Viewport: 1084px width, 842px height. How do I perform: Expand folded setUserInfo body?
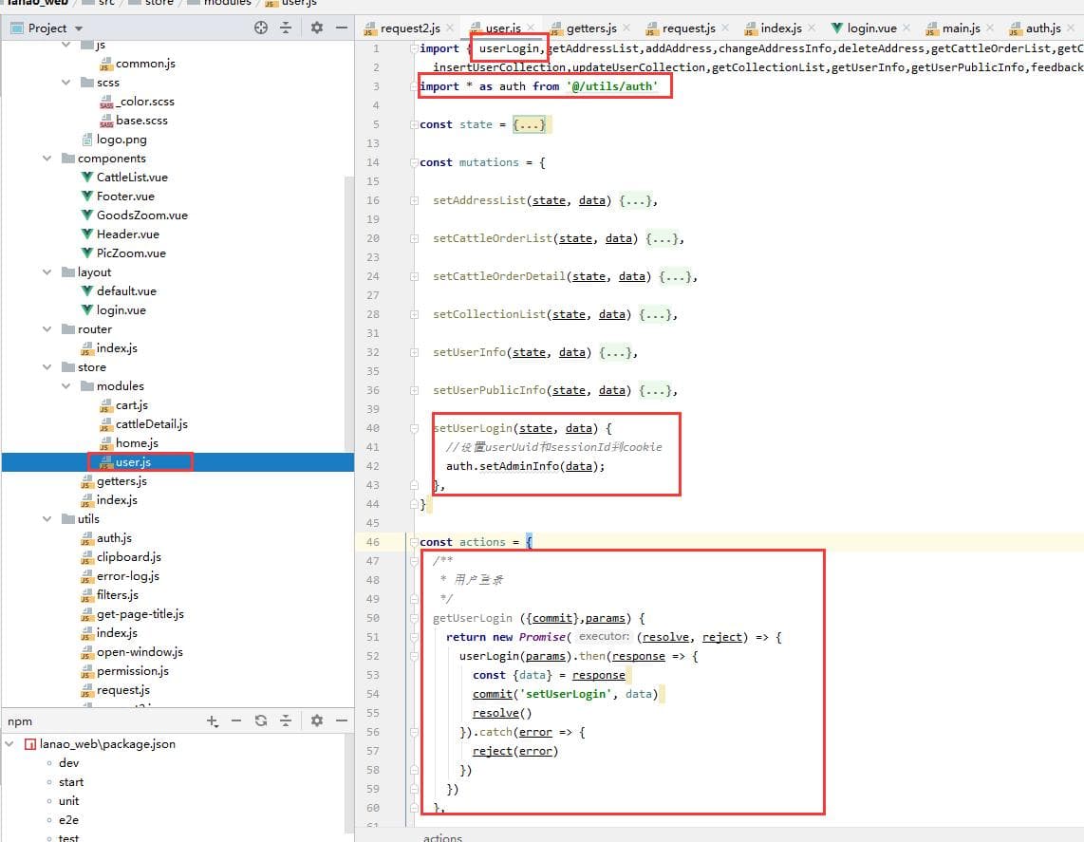point(615,352)
